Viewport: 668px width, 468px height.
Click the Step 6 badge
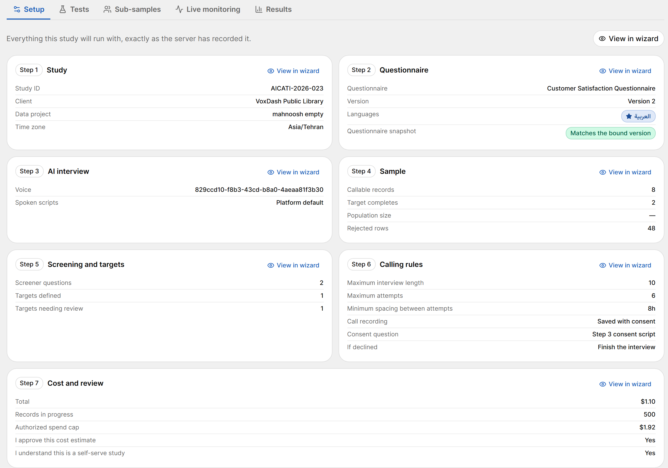coord(361,264)
